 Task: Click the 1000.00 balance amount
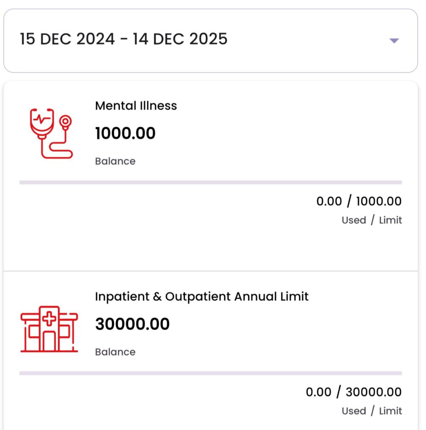(125, 133)
